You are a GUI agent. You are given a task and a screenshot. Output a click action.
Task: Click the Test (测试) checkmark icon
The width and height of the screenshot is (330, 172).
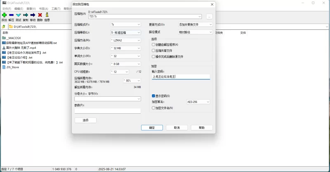(x=19, y=15)
